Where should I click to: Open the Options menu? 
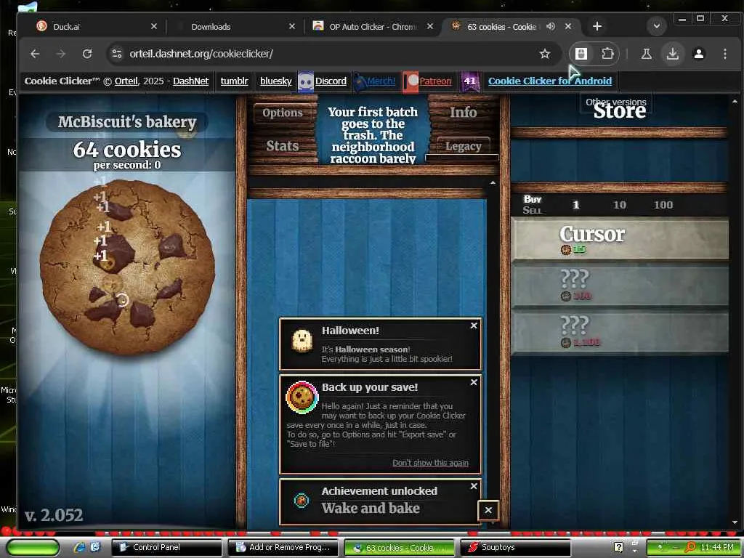pos(283,113)
